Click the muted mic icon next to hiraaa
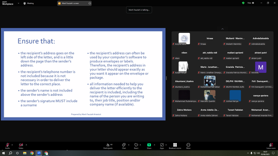Screen dimensions: 278x156 (199, 44)
